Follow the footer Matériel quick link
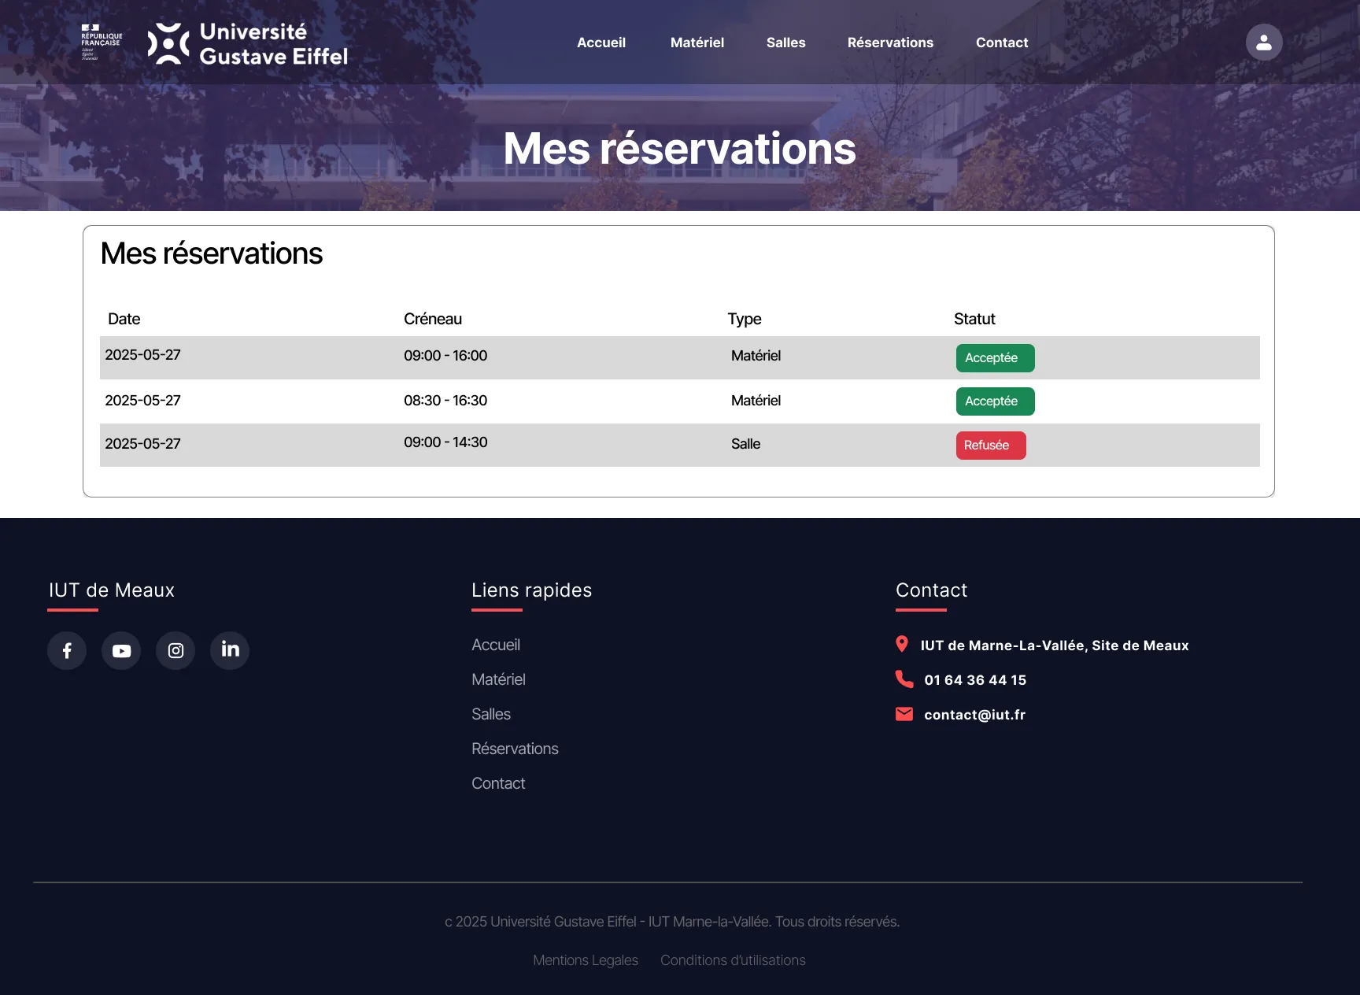The width and height of the screenshot is (1360, 995). [x=498, y=679]
